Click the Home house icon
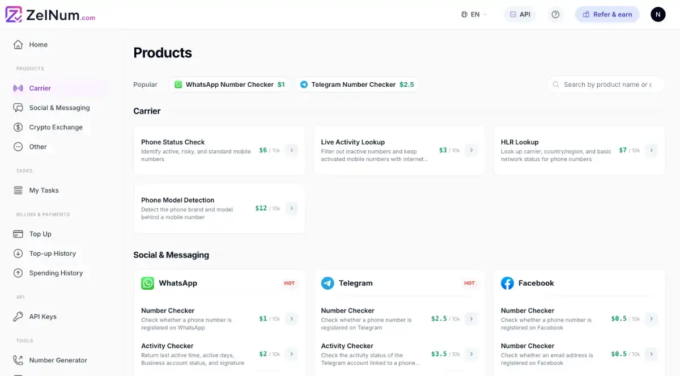Image resolution: width=680 pixels, height=376 pixels. point(18,45)
